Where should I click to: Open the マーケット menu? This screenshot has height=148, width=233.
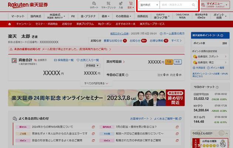click(x=18, y=16)
